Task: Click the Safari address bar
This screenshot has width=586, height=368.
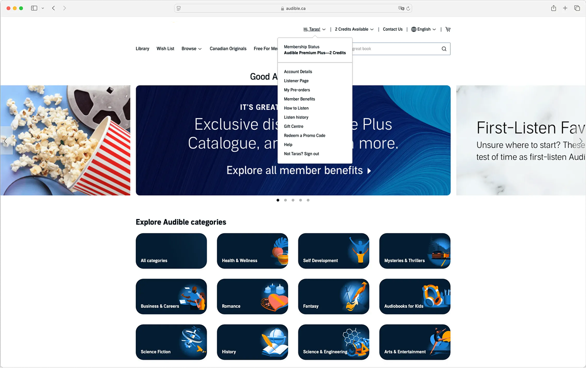Action: [293, 8]
